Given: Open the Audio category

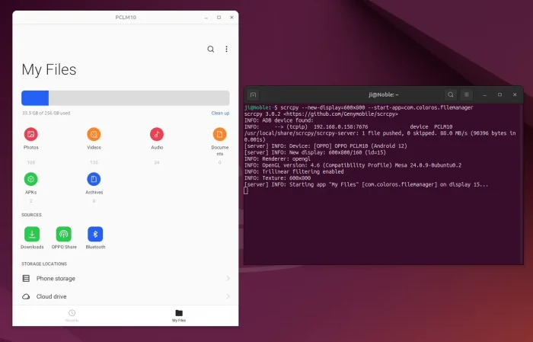Looking at the screenshot, I should click(157, 139).
